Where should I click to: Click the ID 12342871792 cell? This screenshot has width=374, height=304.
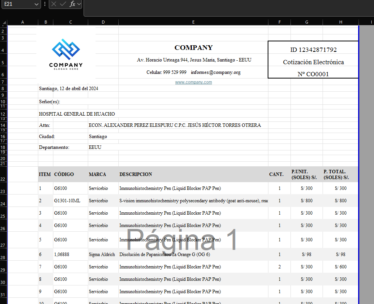pos(313,50)
